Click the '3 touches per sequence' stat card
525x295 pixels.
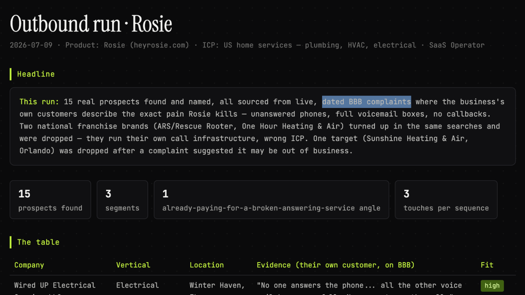[446, 200]
